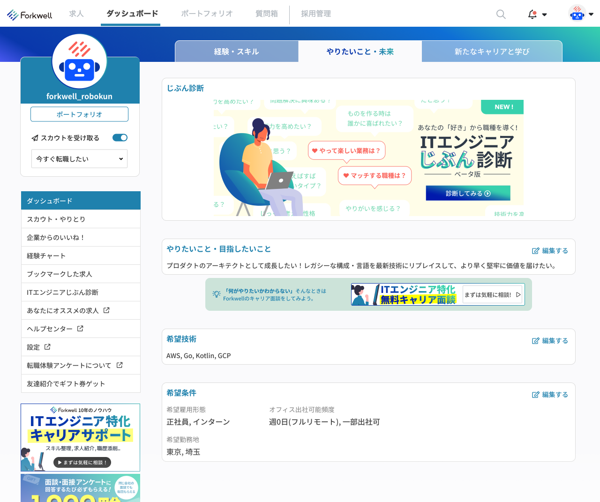Click external link icon beside ヘルプセンター
Screen dimensions: 600x502
80,329
